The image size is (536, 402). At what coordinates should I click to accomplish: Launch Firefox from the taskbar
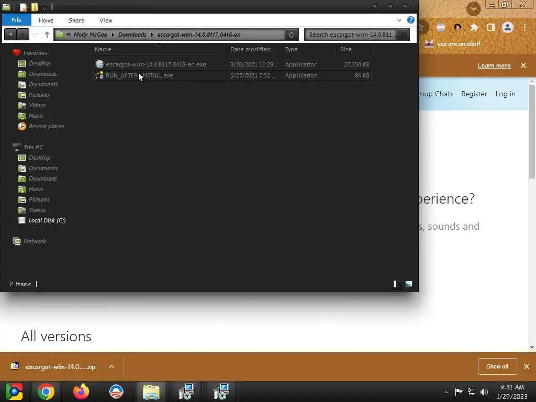click(x=81, y=392)
